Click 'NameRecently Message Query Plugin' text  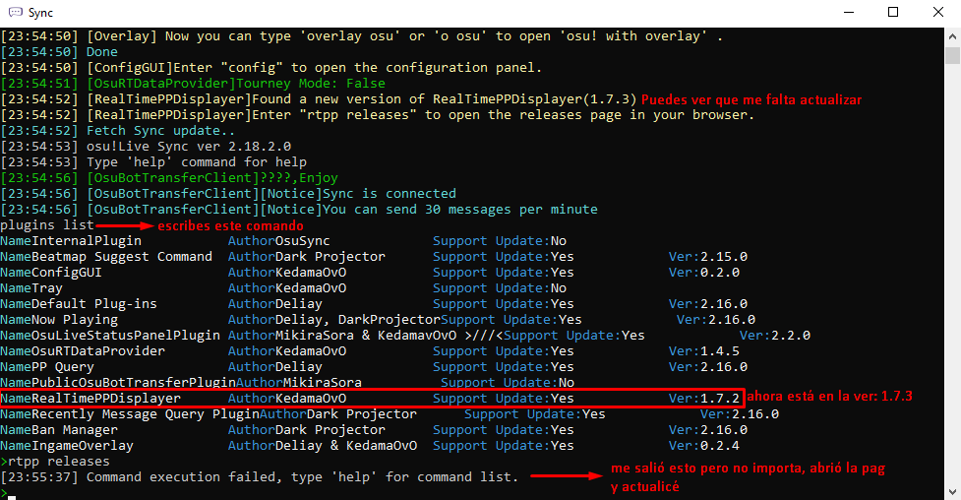tap(129, 414)
